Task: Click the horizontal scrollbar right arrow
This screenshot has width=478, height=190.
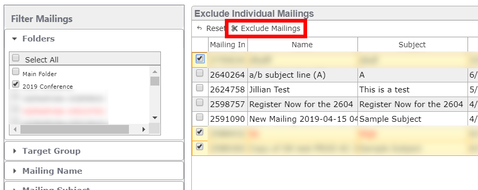Action: [144, 129]
